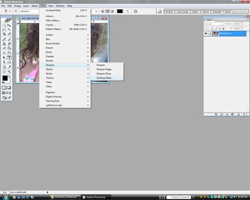
Task: Expand the Artistic filter submenu
Action: click(x=65, y=35)
